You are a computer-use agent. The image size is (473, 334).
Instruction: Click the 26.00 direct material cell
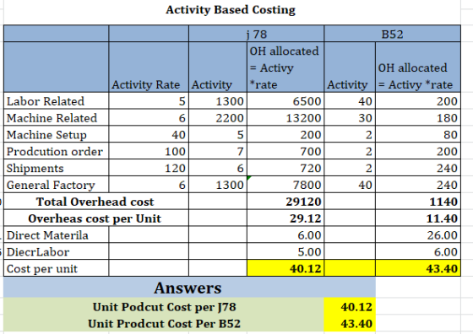coord(418,235)
